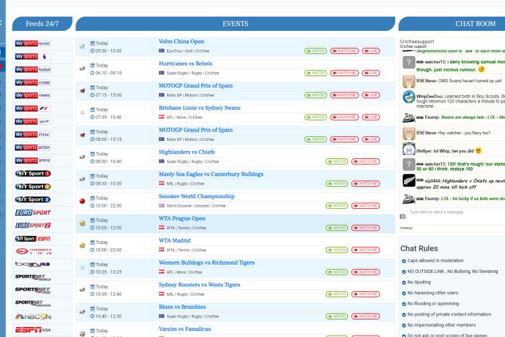This screenshot has height=337, width=505.
Task: Click the red snooker ball event icon
Action: [x=82, y=202]
